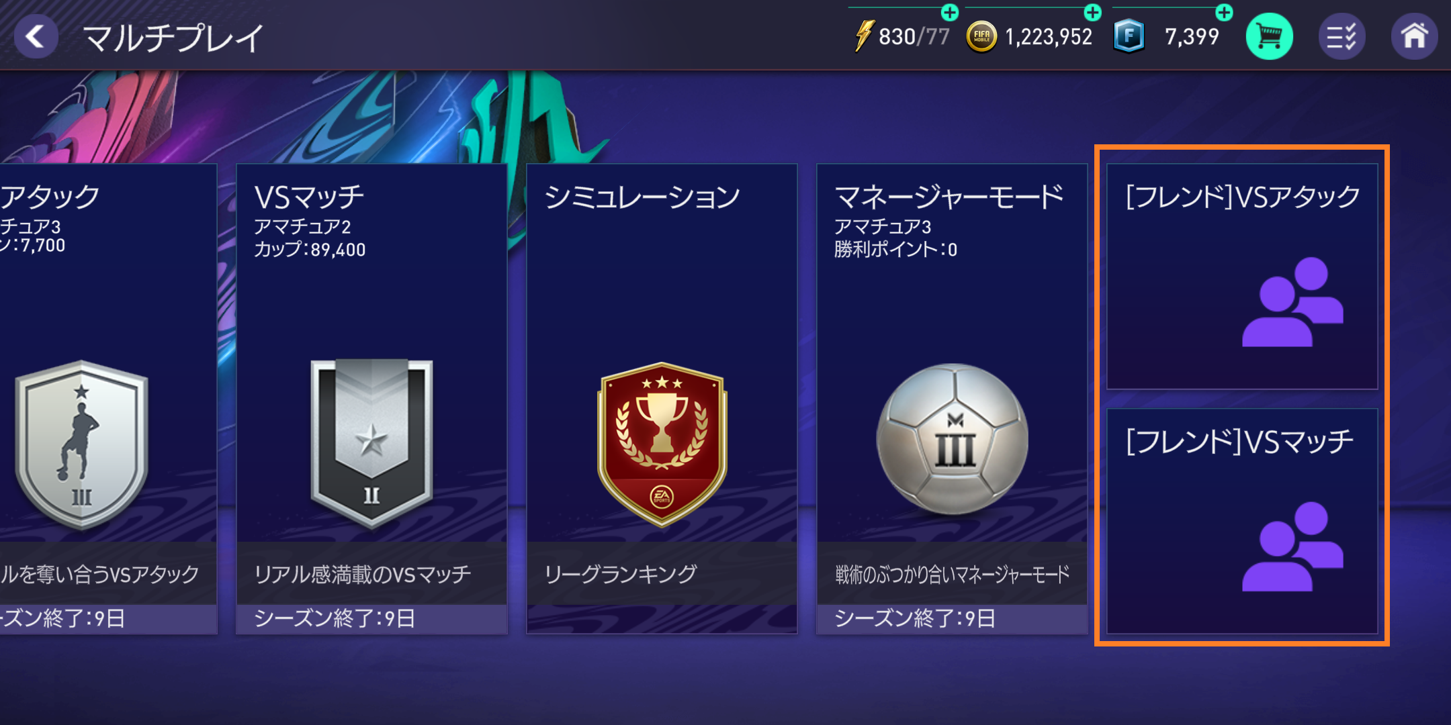
Task: Open [フレンド]VSアタック friend mode
Action: pos(1242,277)
